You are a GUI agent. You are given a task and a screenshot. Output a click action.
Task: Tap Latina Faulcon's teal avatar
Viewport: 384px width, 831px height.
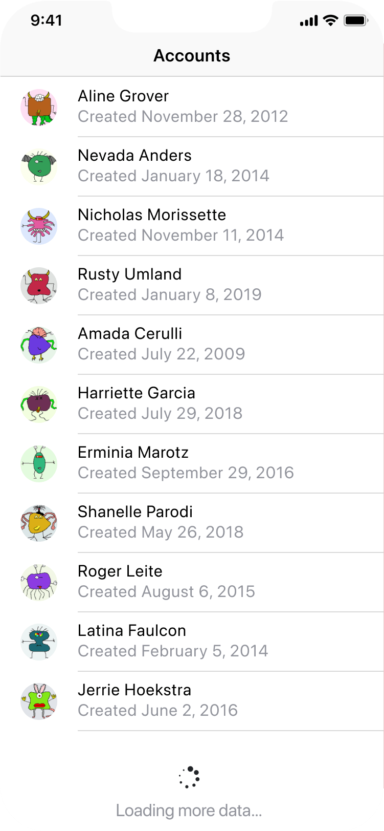pos(39,642)
